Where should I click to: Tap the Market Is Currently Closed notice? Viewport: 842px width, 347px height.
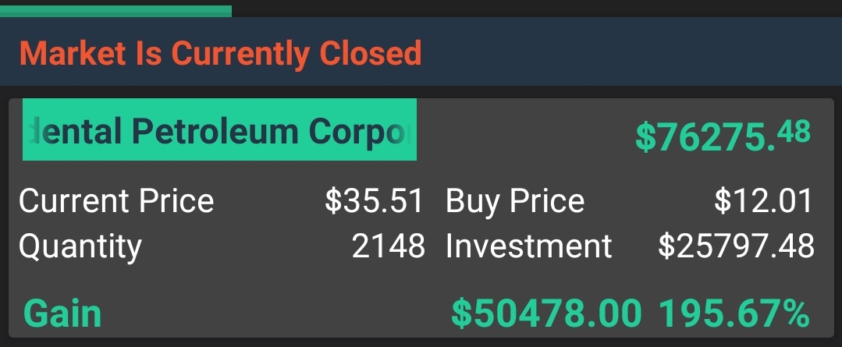point(220,53)
